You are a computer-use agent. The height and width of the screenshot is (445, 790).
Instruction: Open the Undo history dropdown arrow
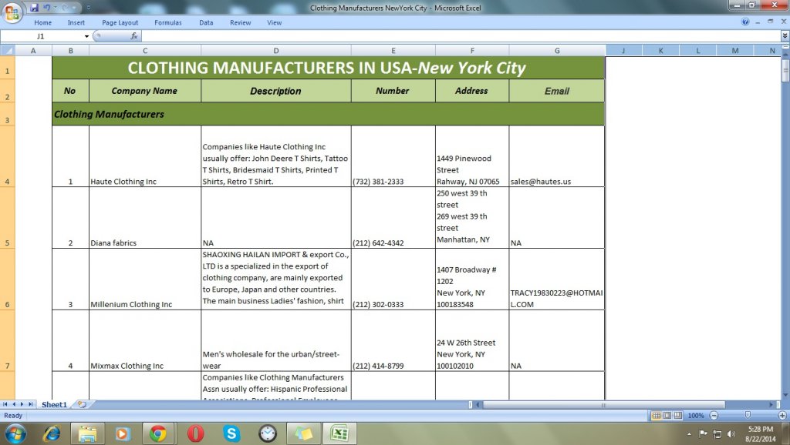[x=55, y=8]
